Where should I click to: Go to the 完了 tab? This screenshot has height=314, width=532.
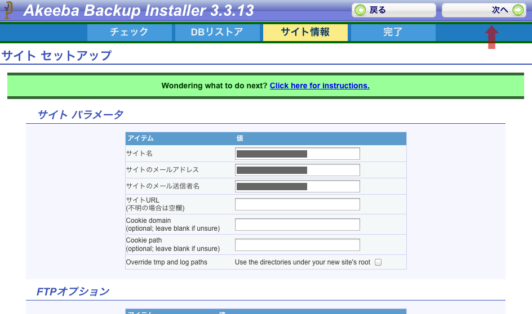tap(393, 32)
